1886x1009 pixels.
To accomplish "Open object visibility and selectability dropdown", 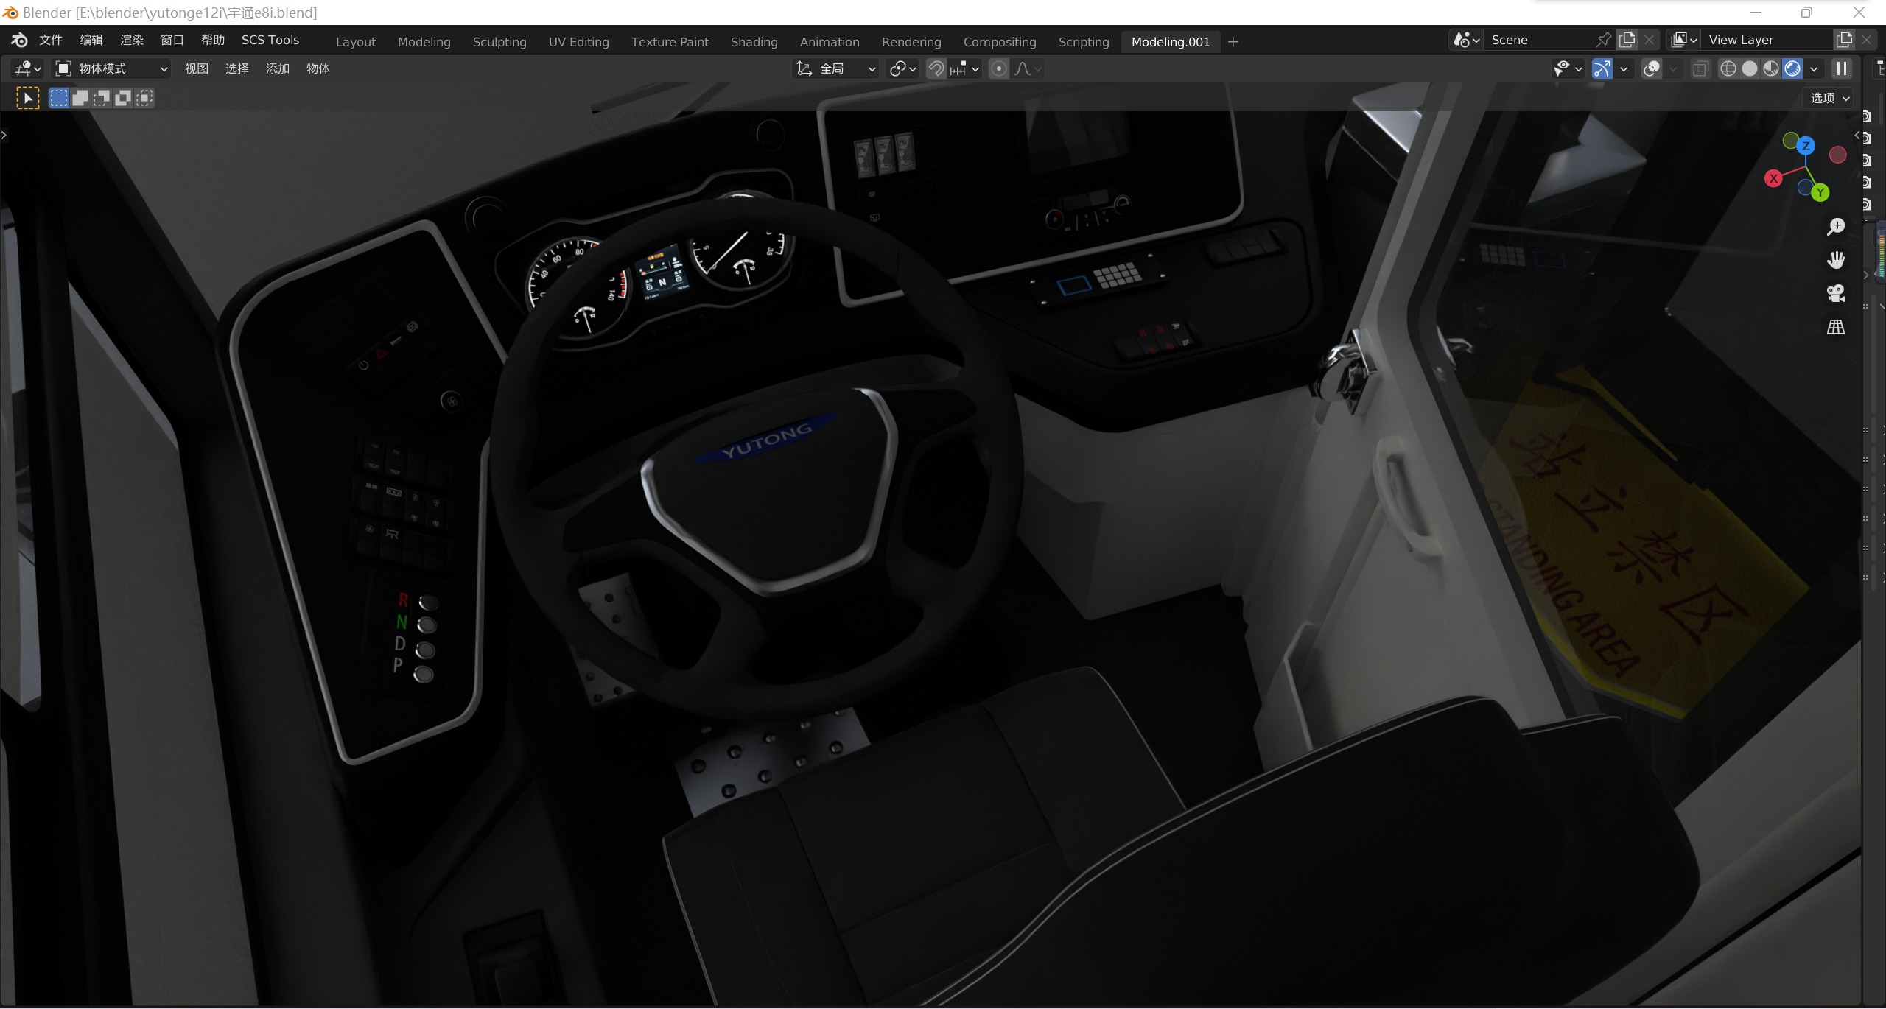I will (1567, 68).
